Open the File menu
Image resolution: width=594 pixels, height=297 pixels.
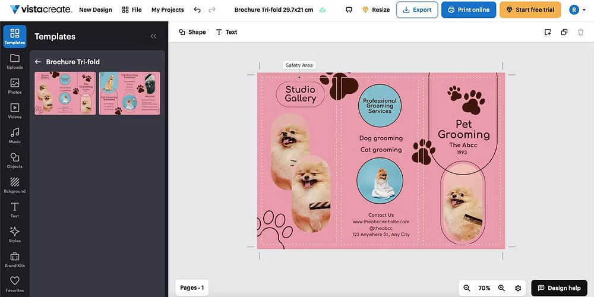point(132,10)
